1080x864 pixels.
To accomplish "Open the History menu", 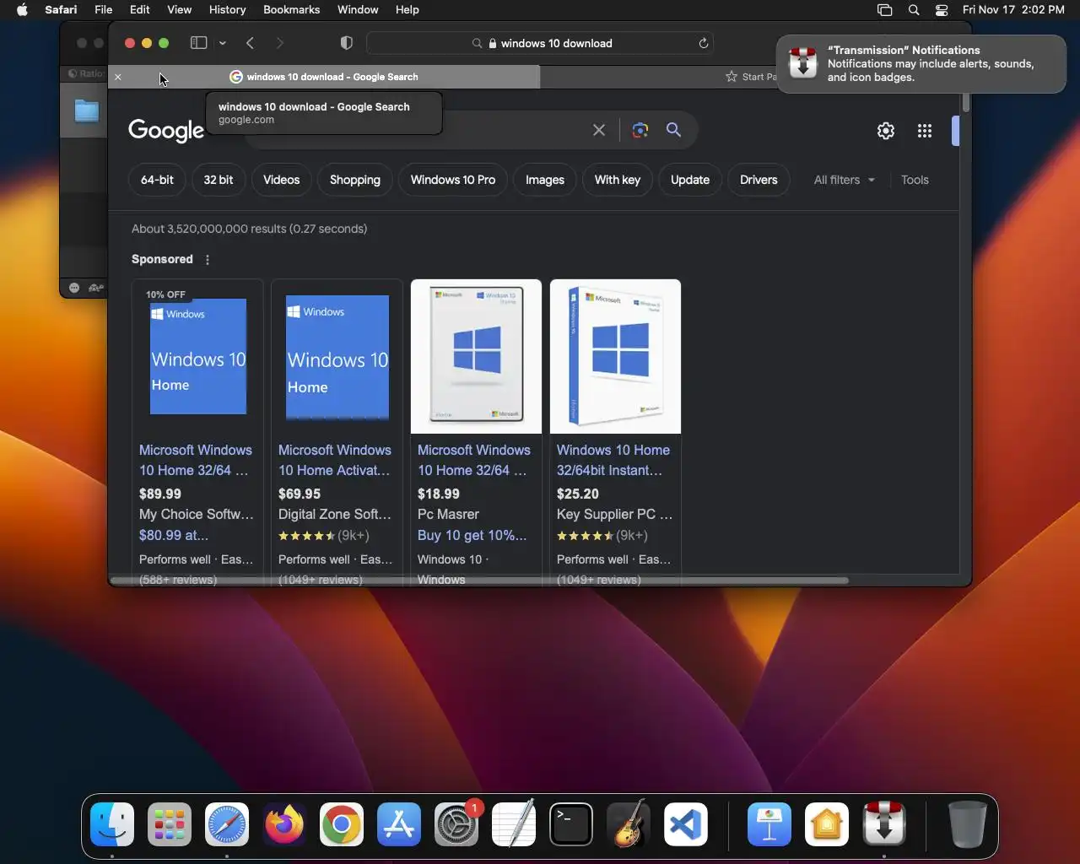I will 227,10.
